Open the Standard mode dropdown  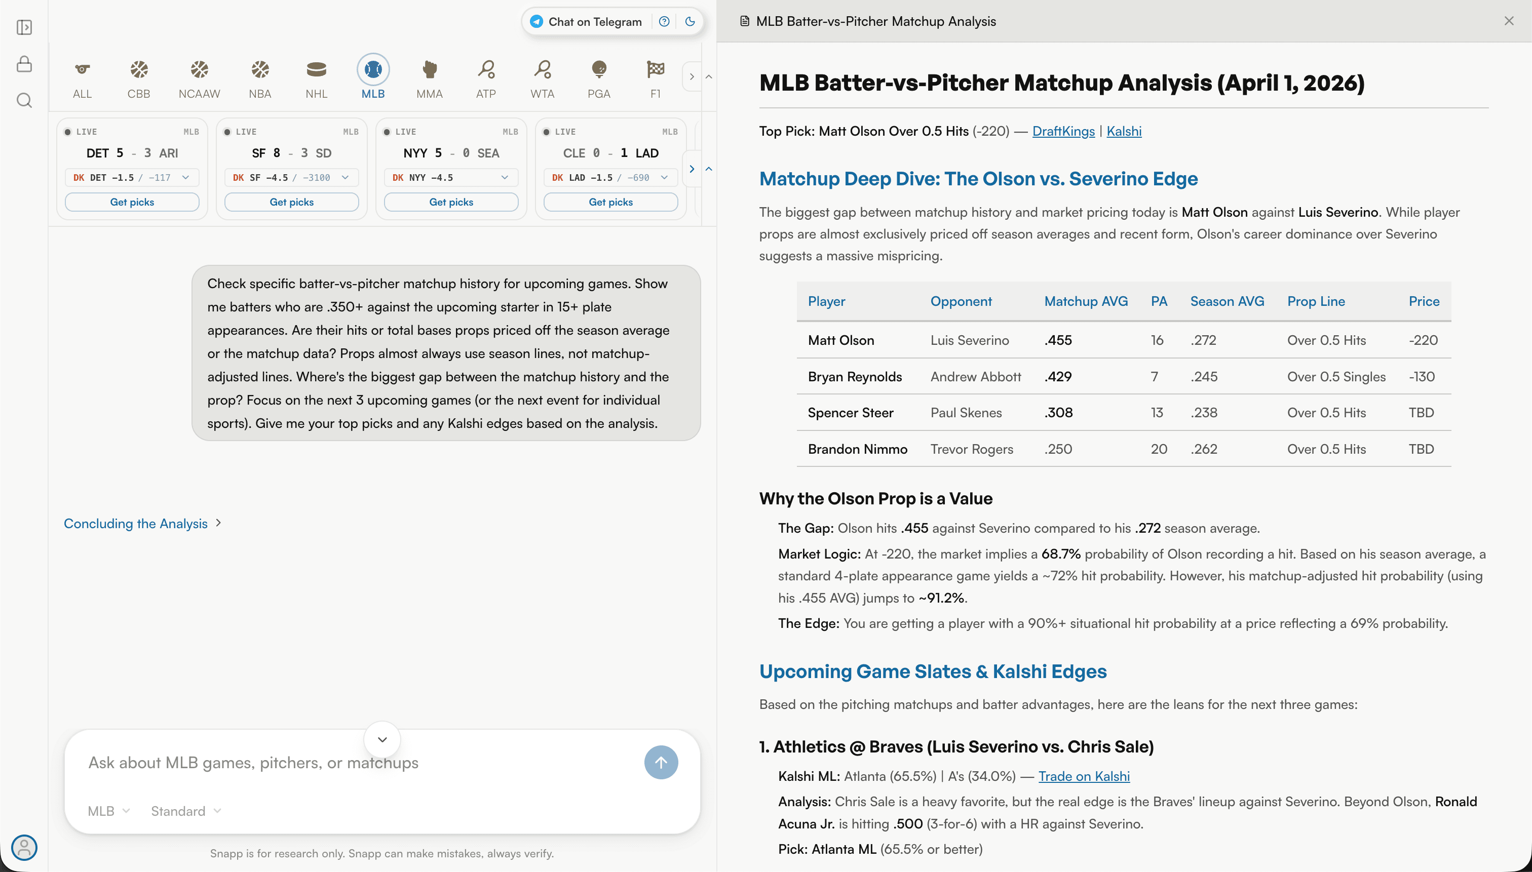coord(186,811)
